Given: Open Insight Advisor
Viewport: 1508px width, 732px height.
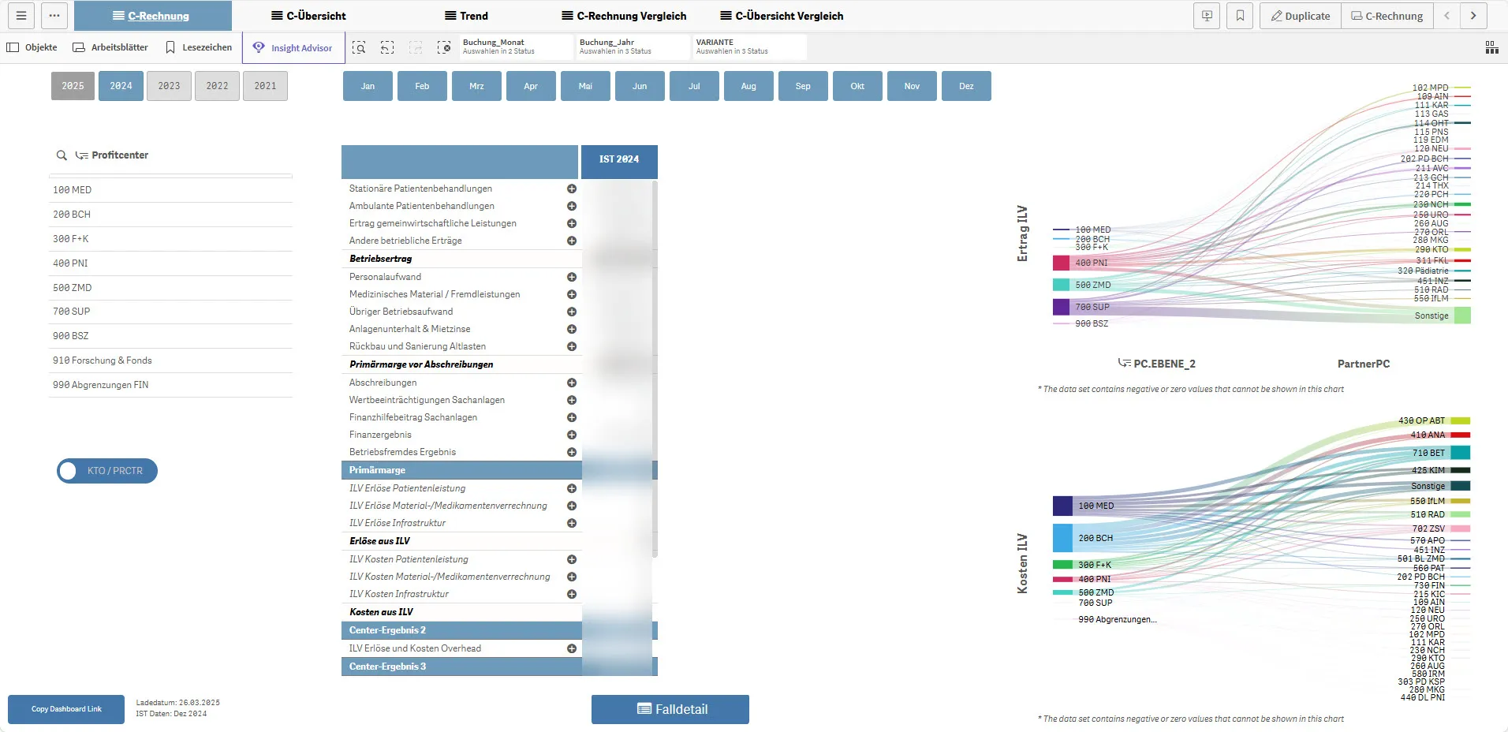Looking at the screenshot, I should tap(293, 47).
